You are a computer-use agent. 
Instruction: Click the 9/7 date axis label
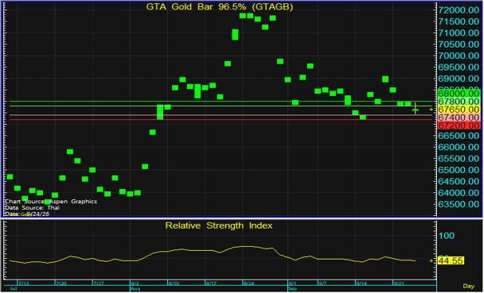coord(323,283)
